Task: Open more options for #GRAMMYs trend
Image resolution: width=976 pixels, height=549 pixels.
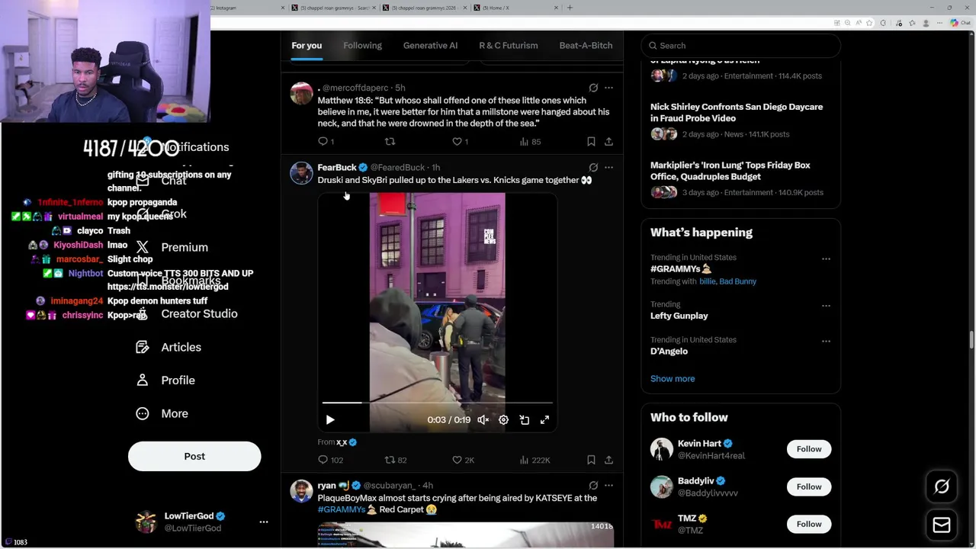Action: pyautogui.click(x=826, y=258)
